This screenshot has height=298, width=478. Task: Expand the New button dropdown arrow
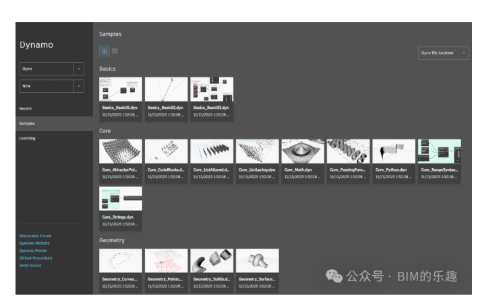(x=78, y=86)
